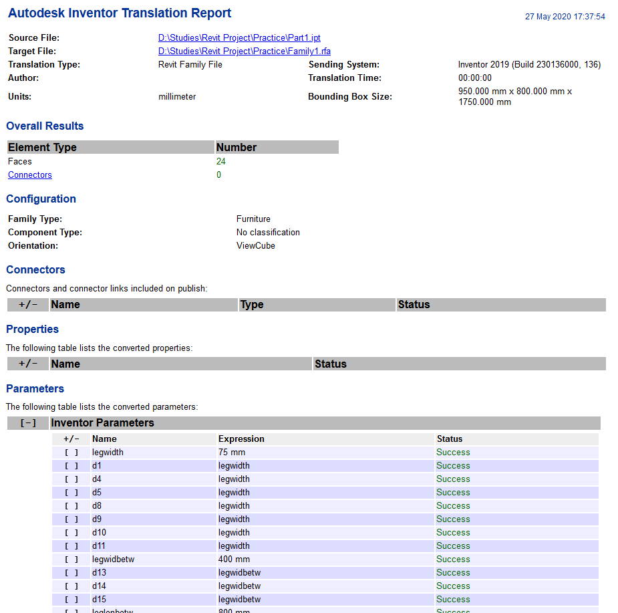
Task: Expand the d5 parameter row
Action: pos(70,492)
